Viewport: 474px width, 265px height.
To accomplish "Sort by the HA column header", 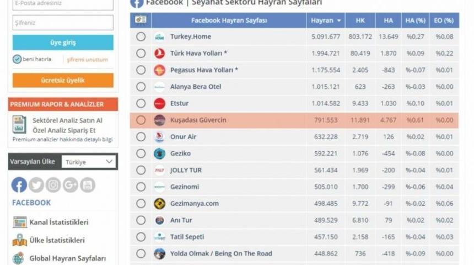I will 388,20.
